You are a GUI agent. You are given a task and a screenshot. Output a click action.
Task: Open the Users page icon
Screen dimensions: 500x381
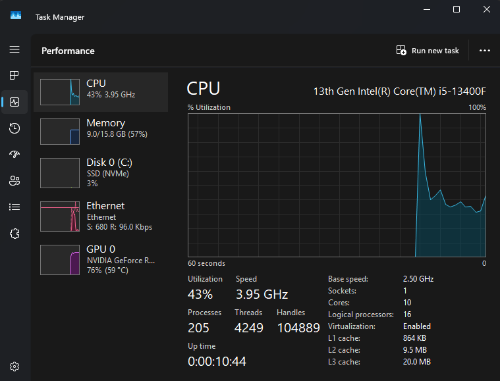(14, 181)
